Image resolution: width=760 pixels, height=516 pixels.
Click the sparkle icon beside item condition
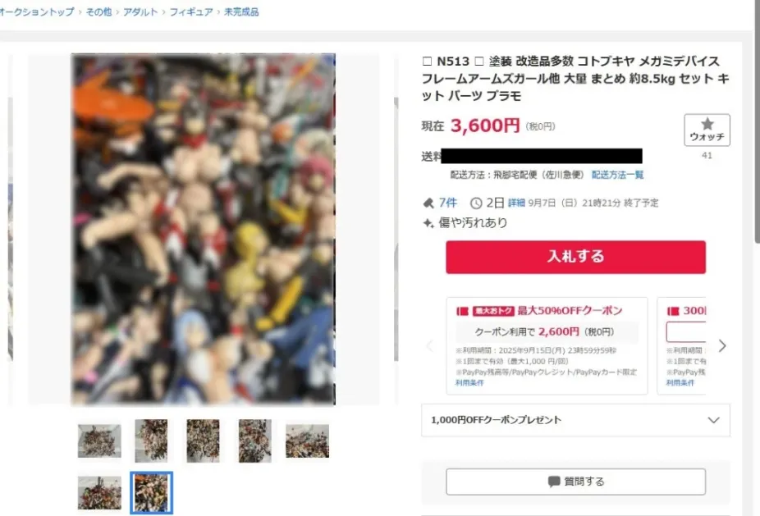(x=428, y=223)
